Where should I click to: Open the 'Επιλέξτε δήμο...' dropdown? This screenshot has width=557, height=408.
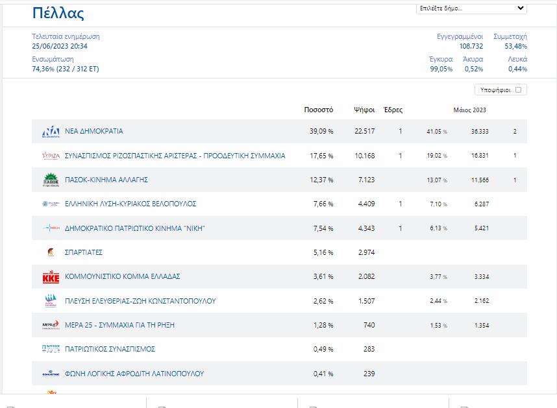[471, 8]
